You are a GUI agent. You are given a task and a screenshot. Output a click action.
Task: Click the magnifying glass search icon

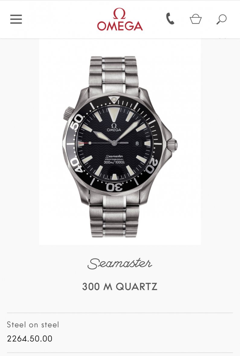coord(222,19)
